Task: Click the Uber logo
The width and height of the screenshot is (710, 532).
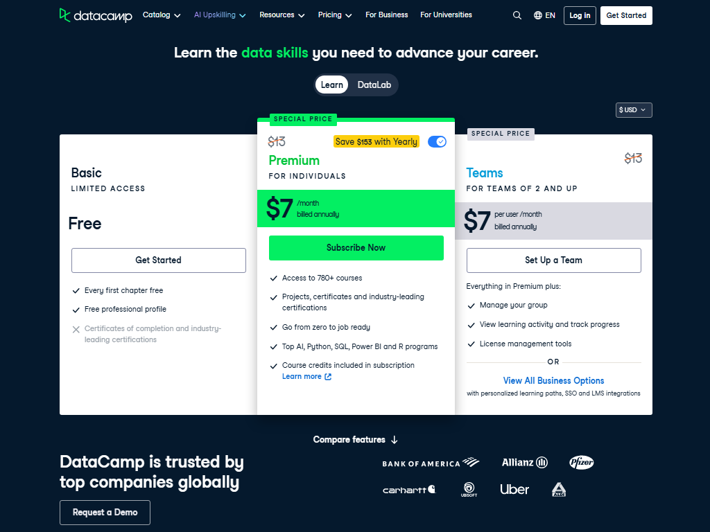Action: pyautogui.click(x=514, y=490)
